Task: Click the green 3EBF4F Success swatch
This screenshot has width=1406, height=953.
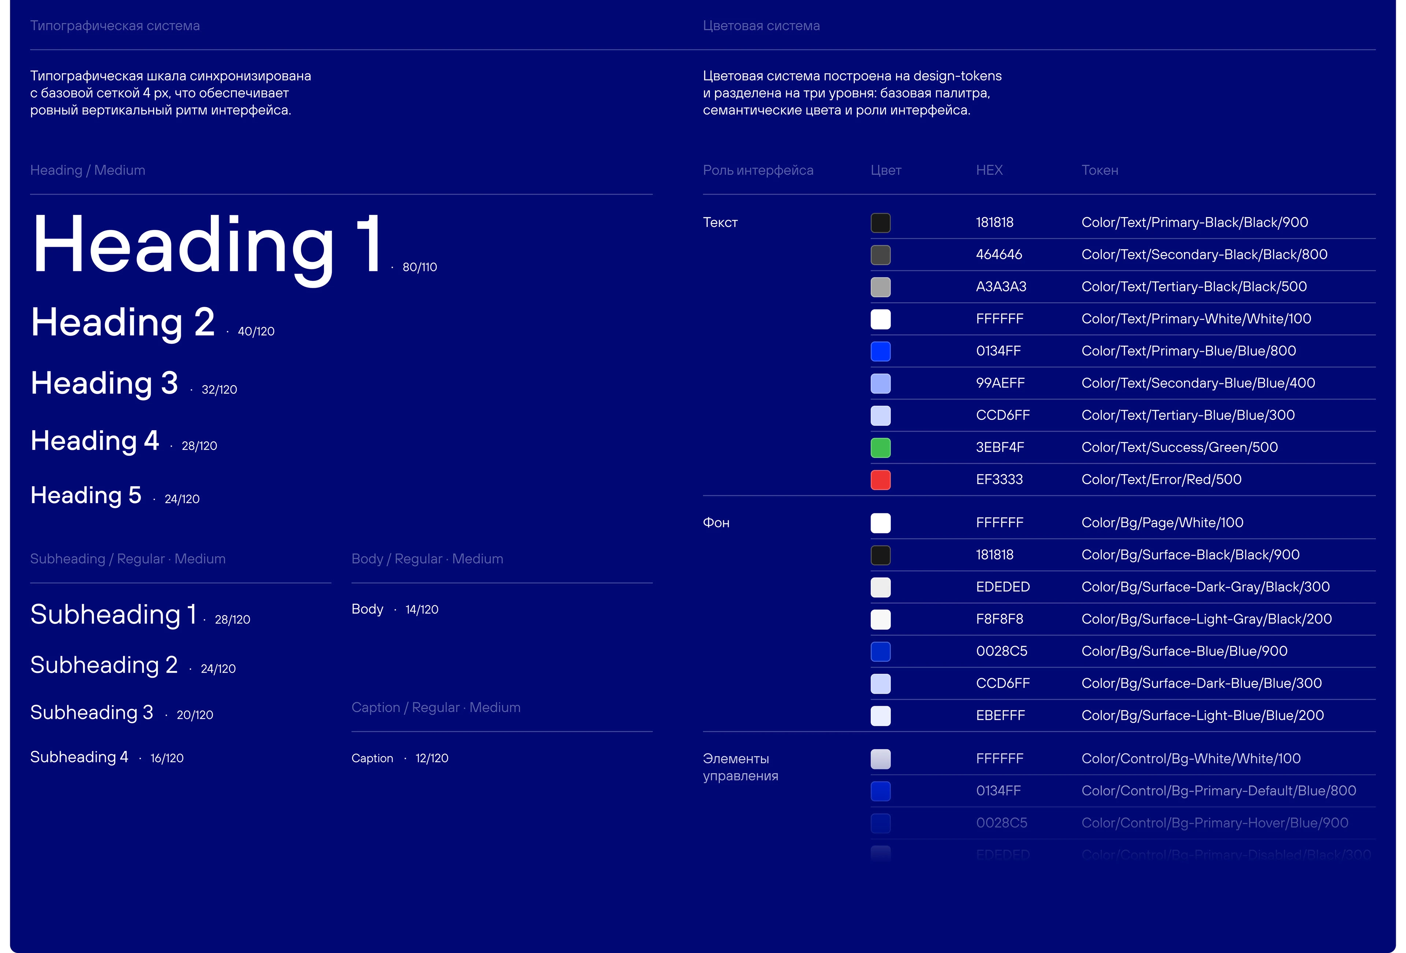Action: [880, 448]
